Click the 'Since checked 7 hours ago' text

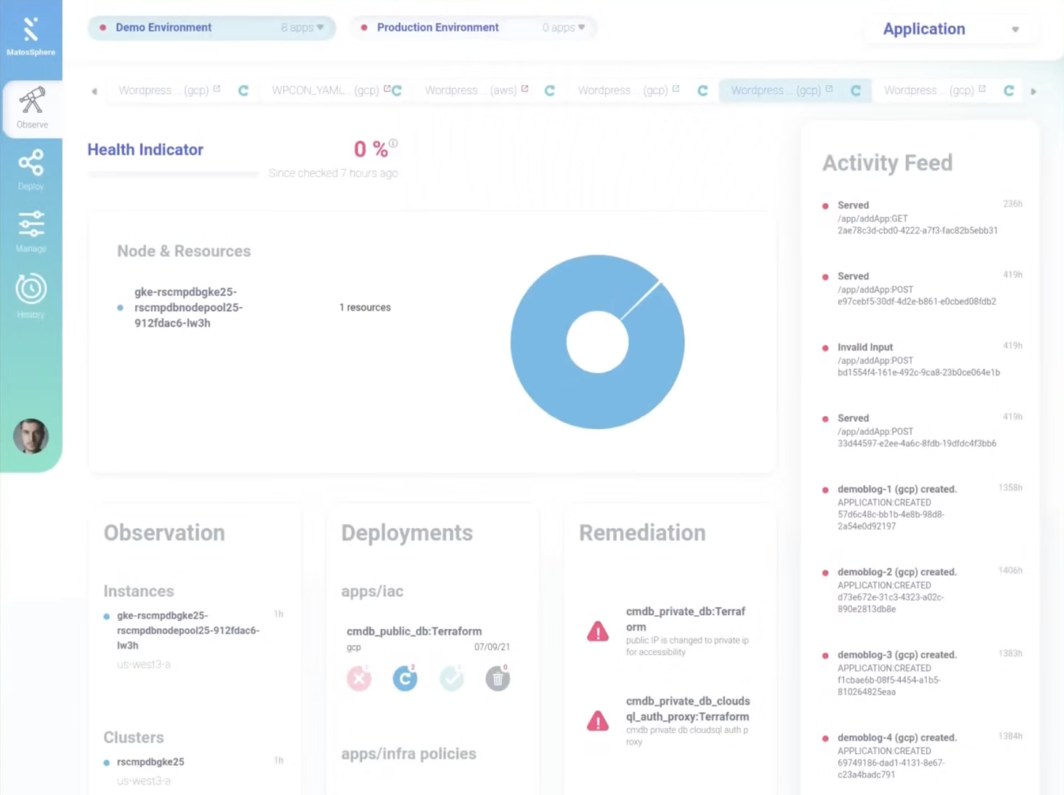333,173
